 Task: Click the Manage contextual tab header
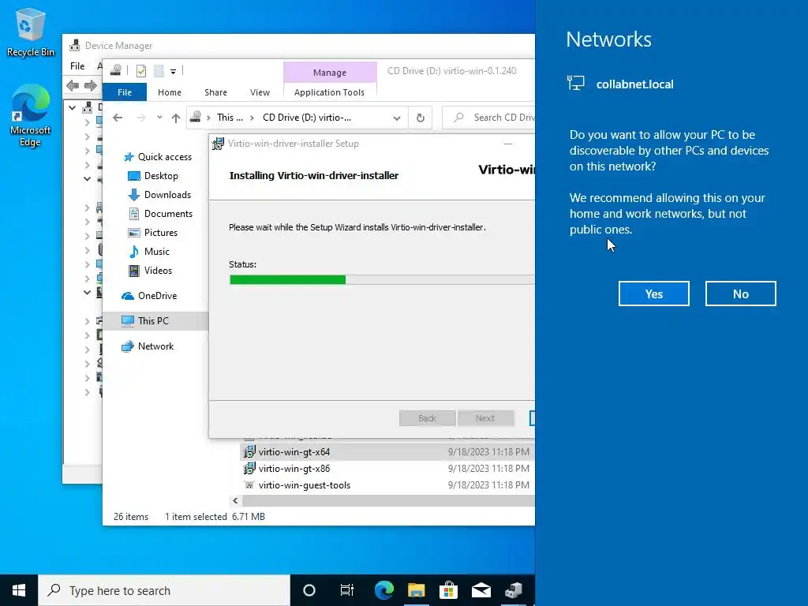330,73
